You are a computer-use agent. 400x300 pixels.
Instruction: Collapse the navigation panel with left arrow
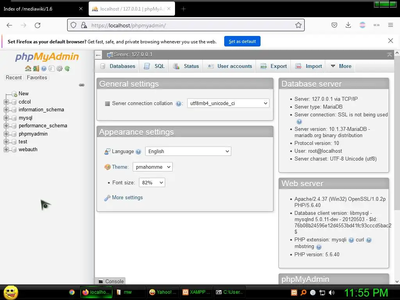point(98,55)
